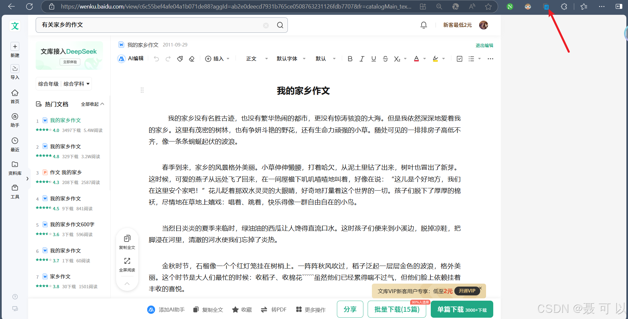The height and width of the screenshot is (319, 628).
Task: Open the 正文 paragraph style dropdown
Action: point(257,59)
